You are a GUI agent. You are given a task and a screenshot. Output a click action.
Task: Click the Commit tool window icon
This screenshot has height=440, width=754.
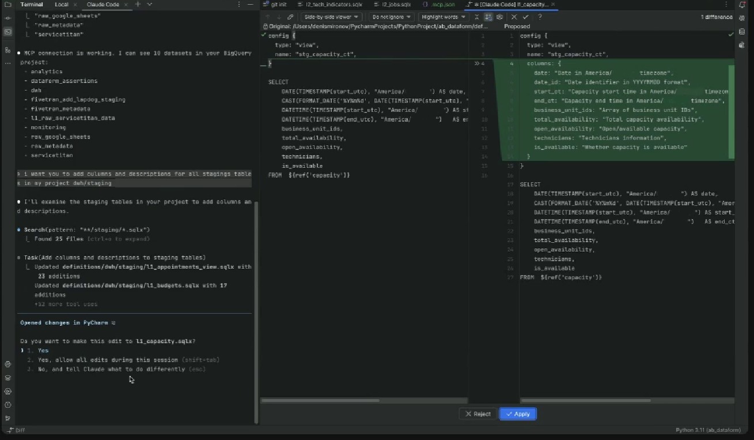tap(7, 18)
